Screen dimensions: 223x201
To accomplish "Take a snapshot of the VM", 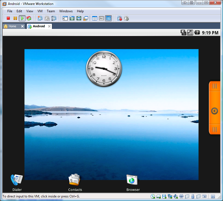I will coord(40,18).
